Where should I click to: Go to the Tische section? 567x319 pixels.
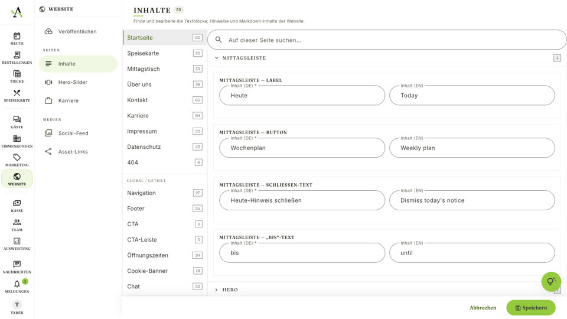17,77
